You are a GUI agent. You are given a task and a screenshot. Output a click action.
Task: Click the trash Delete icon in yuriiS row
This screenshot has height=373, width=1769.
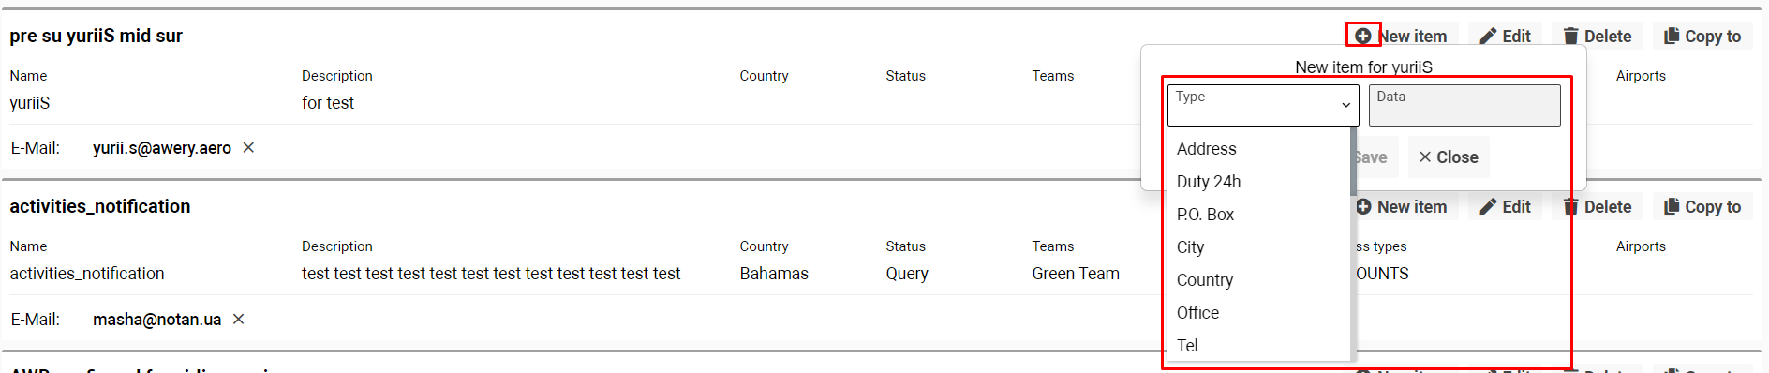(x=1571, y=36)
